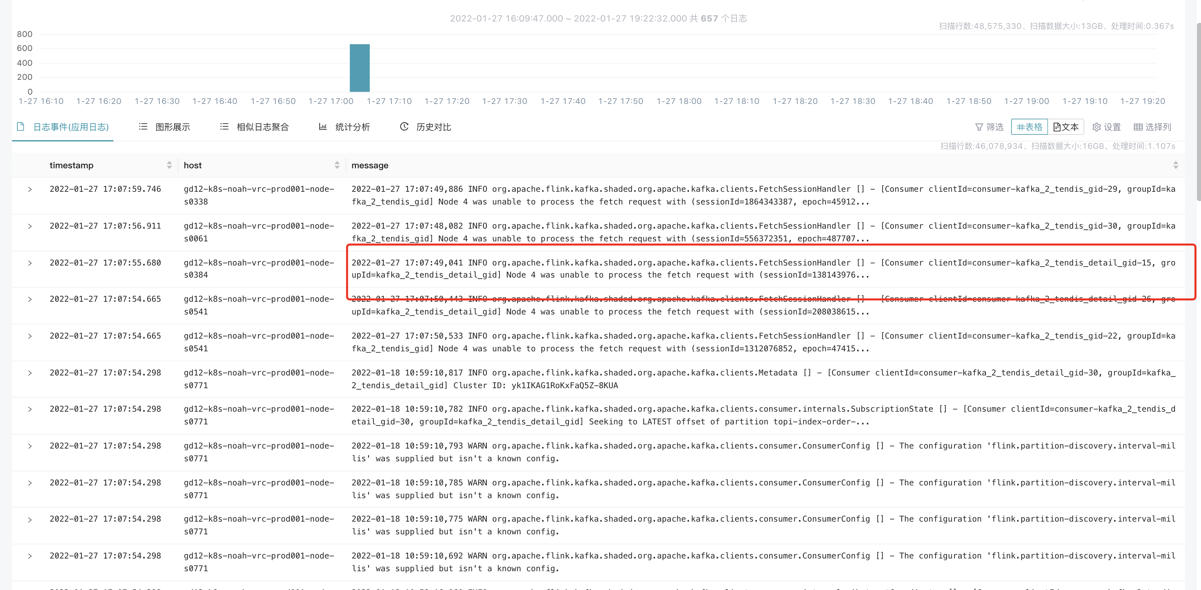Sort by timestamp column arrows

169,165
